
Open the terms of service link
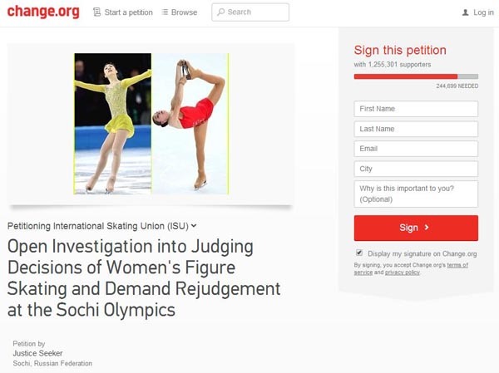tap(411, 268)
